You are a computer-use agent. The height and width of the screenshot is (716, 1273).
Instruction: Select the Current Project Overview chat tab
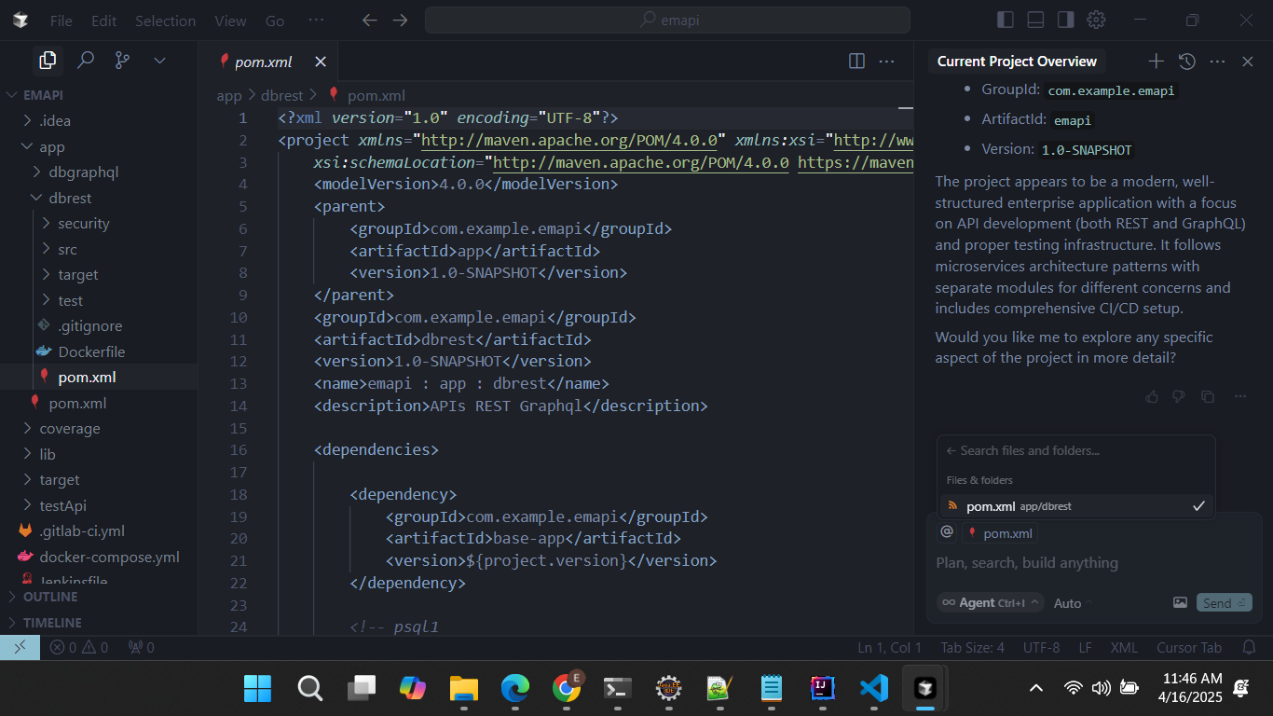coord(1017,62)
